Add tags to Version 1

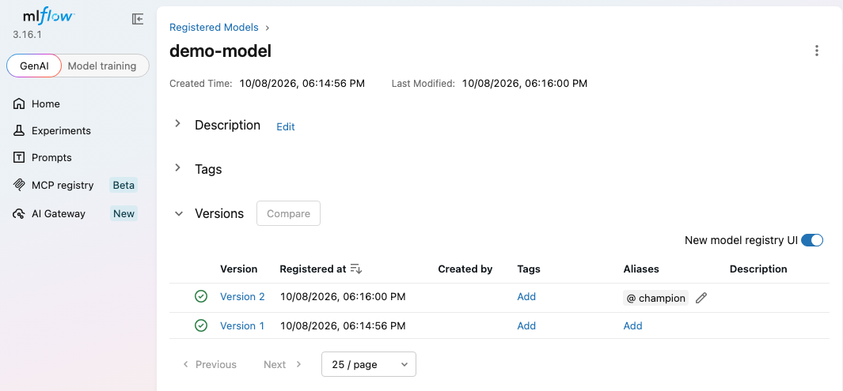tap(526, 325)
